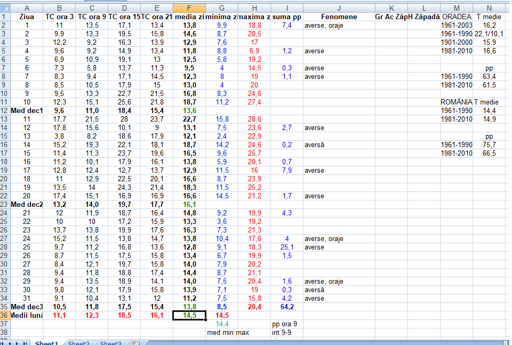Click the 'ROMÂNIA' cell

[457, 102]
